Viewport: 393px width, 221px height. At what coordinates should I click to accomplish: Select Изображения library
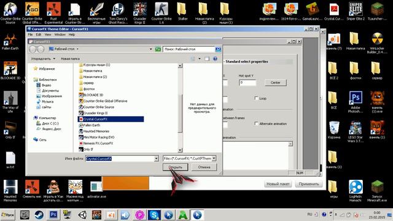[52, 96]
